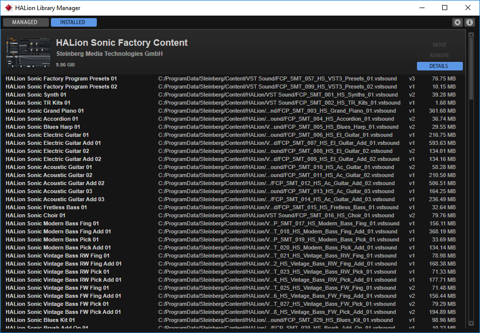Screen dimensions: 480x333
Task: Click the HALion app logo in title bar
Action: coord(8,8)
